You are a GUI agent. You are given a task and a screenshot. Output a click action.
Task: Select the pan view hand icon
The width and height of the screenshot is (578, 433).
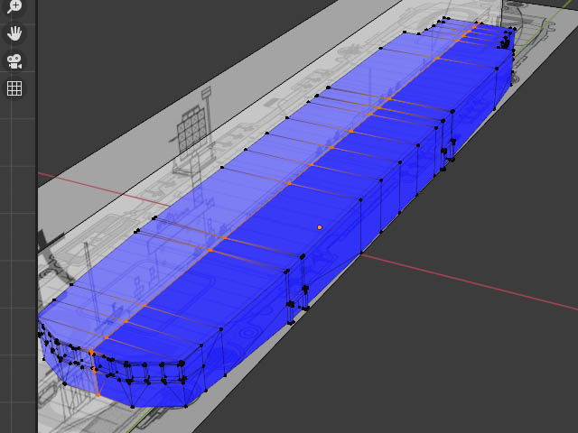tap(14, 32)
